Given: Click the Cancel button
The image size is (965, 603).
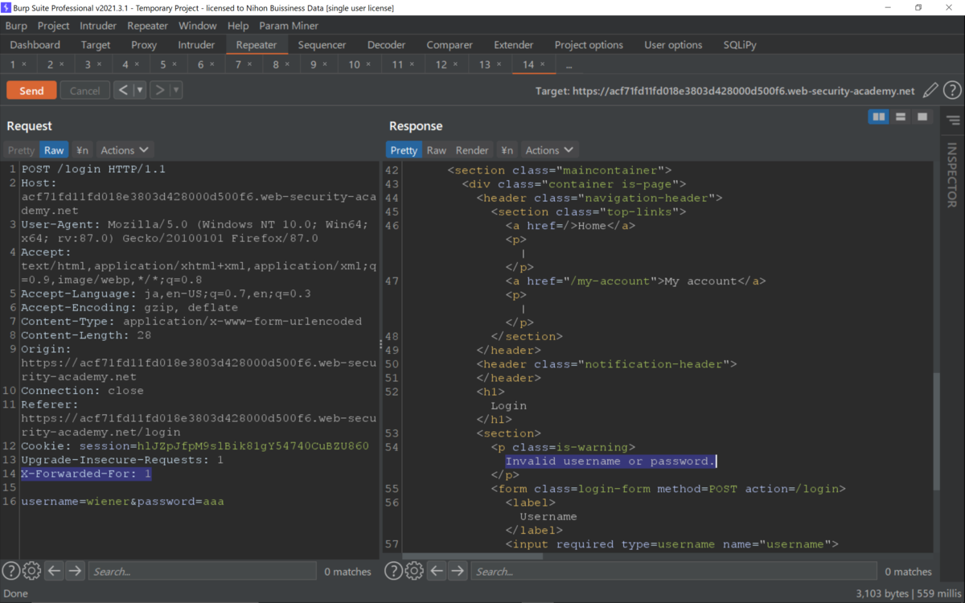Looking at the screenshot, I should click(84, 91).
